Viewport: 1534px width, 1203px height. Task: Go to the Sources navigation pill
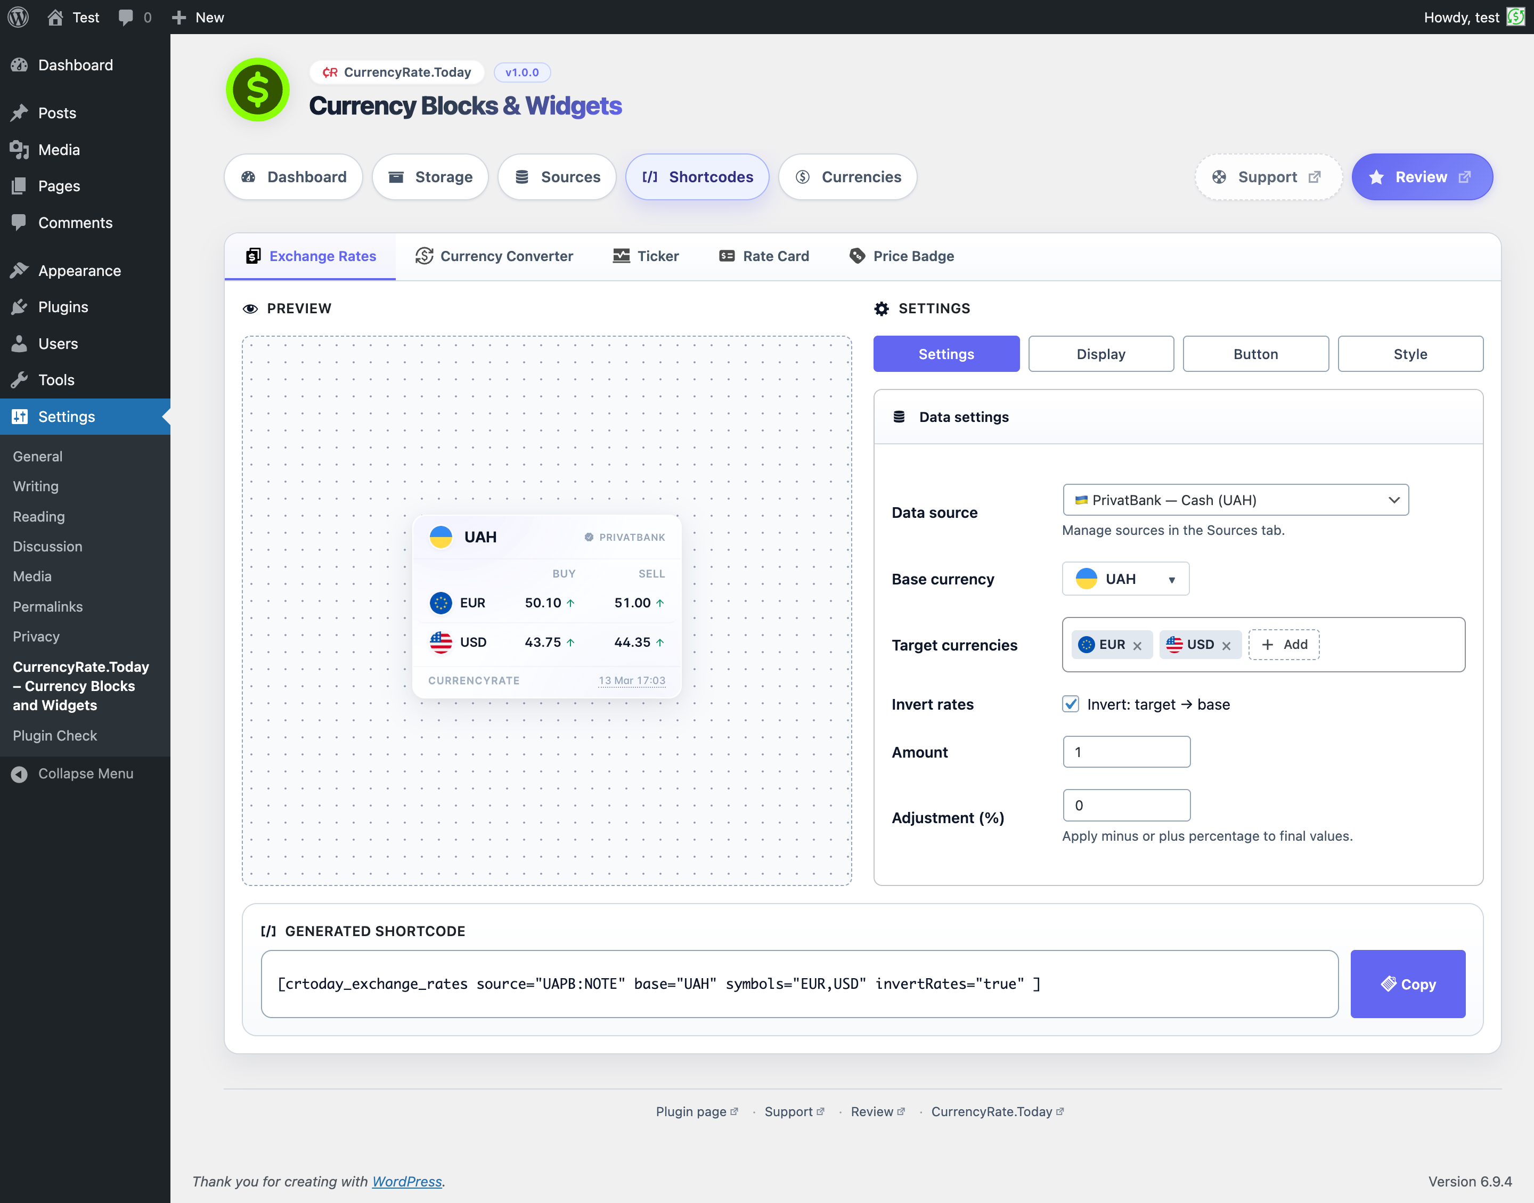[x=557, y=177]
